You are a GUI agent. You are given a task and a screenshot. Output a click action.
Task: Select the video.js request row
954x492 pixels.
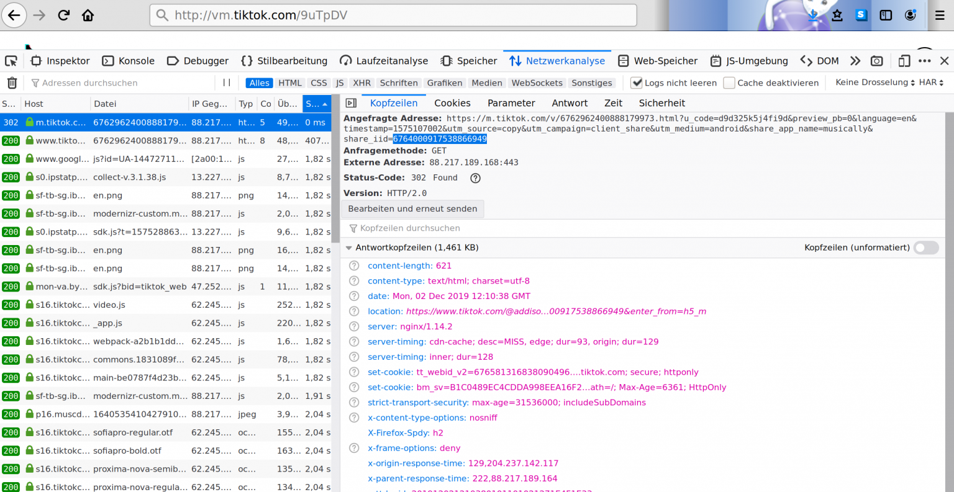[x=166, y=305]
